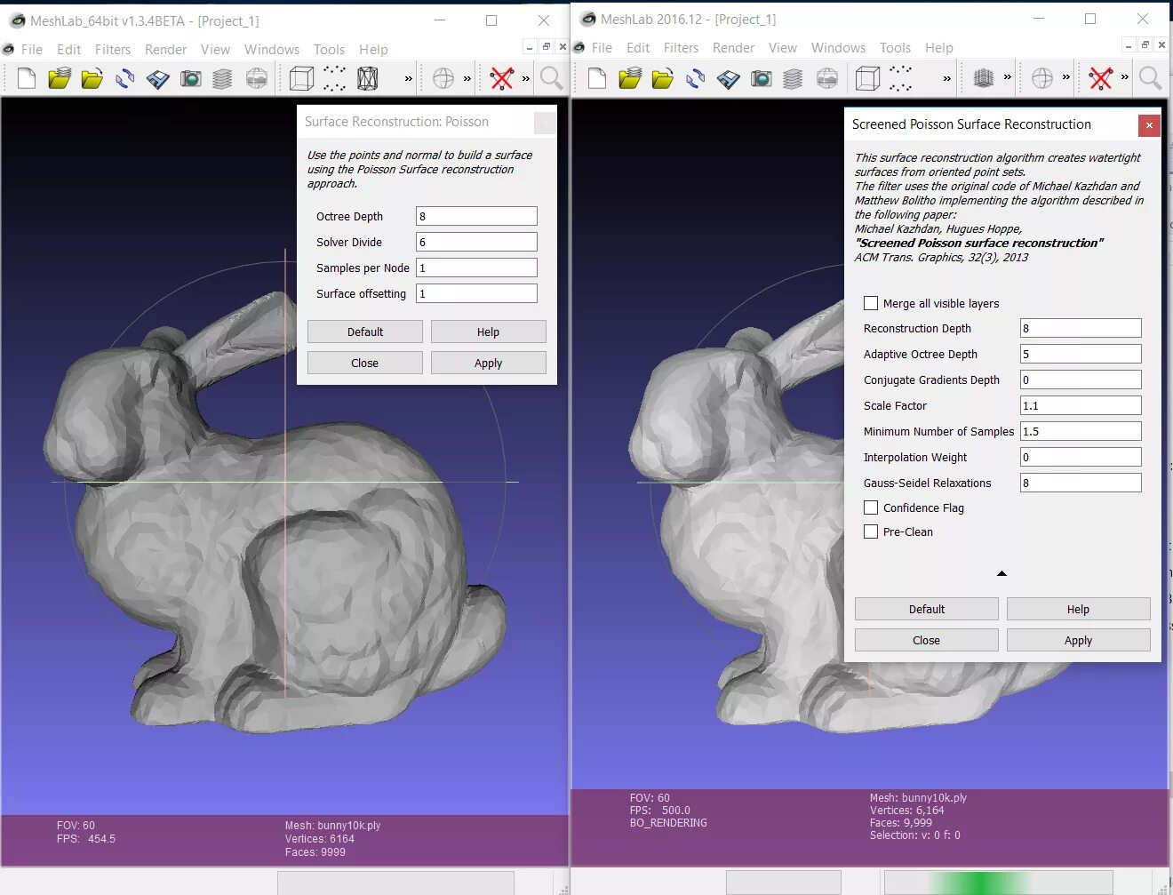Click Close button in Screened Poisson dialog
This screenshot has width=1173, height=895.
coord(927,640)
